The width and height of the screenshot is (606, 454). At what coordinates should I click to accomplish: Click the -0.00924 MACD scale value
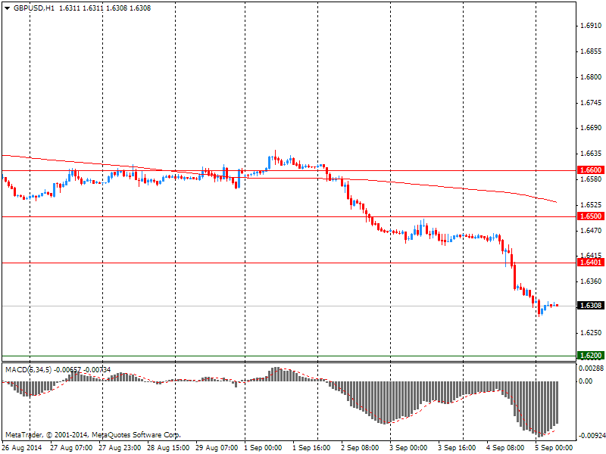pyautogui.click(x=592, y=436)
